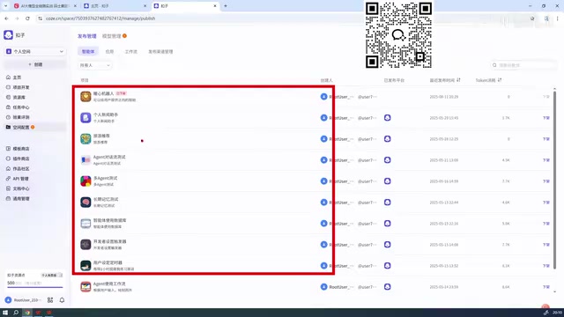Click the Coze (扣子) logo icon
Image resolution: width=564 pixels, height=317 pixels.
pyautogui.click(x=8, y=35)
